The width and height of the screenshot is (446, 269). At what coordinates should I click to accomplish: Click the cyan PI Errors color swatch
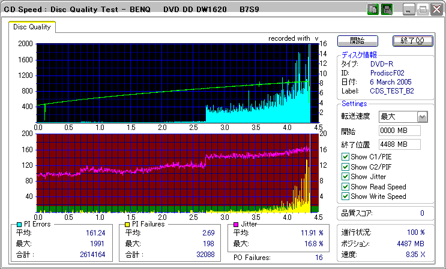[x=19, y=225]
